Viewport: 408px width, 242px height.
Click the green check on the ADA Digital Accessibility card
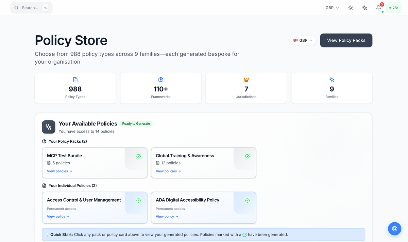tap(247, 200)
